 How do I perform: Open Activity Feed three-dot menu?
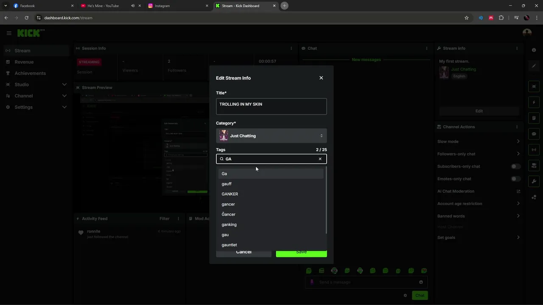pos(179,219)
